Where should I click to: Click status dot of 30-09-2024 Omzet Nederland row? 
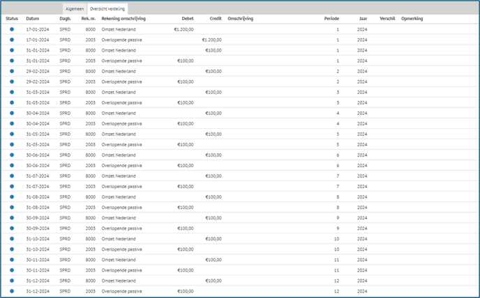(12, 218)
